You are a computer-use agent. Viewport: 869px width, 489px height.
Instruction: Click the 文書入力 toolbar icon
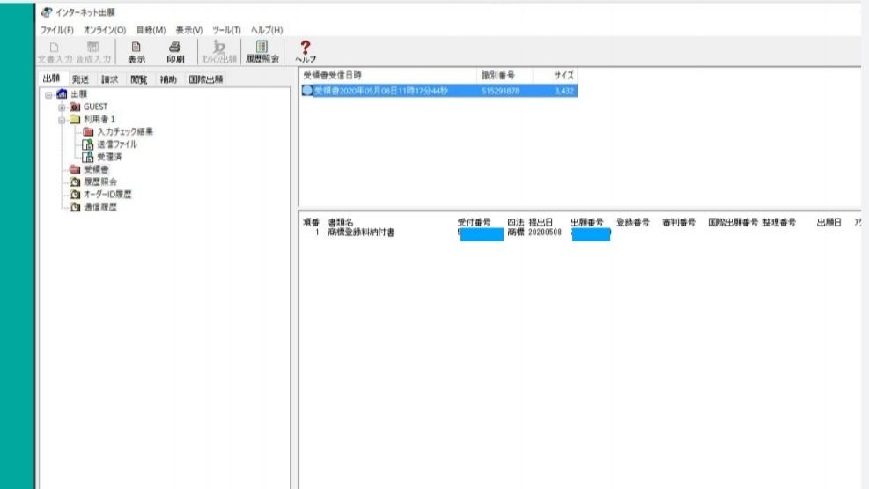[x=55, y=52]
